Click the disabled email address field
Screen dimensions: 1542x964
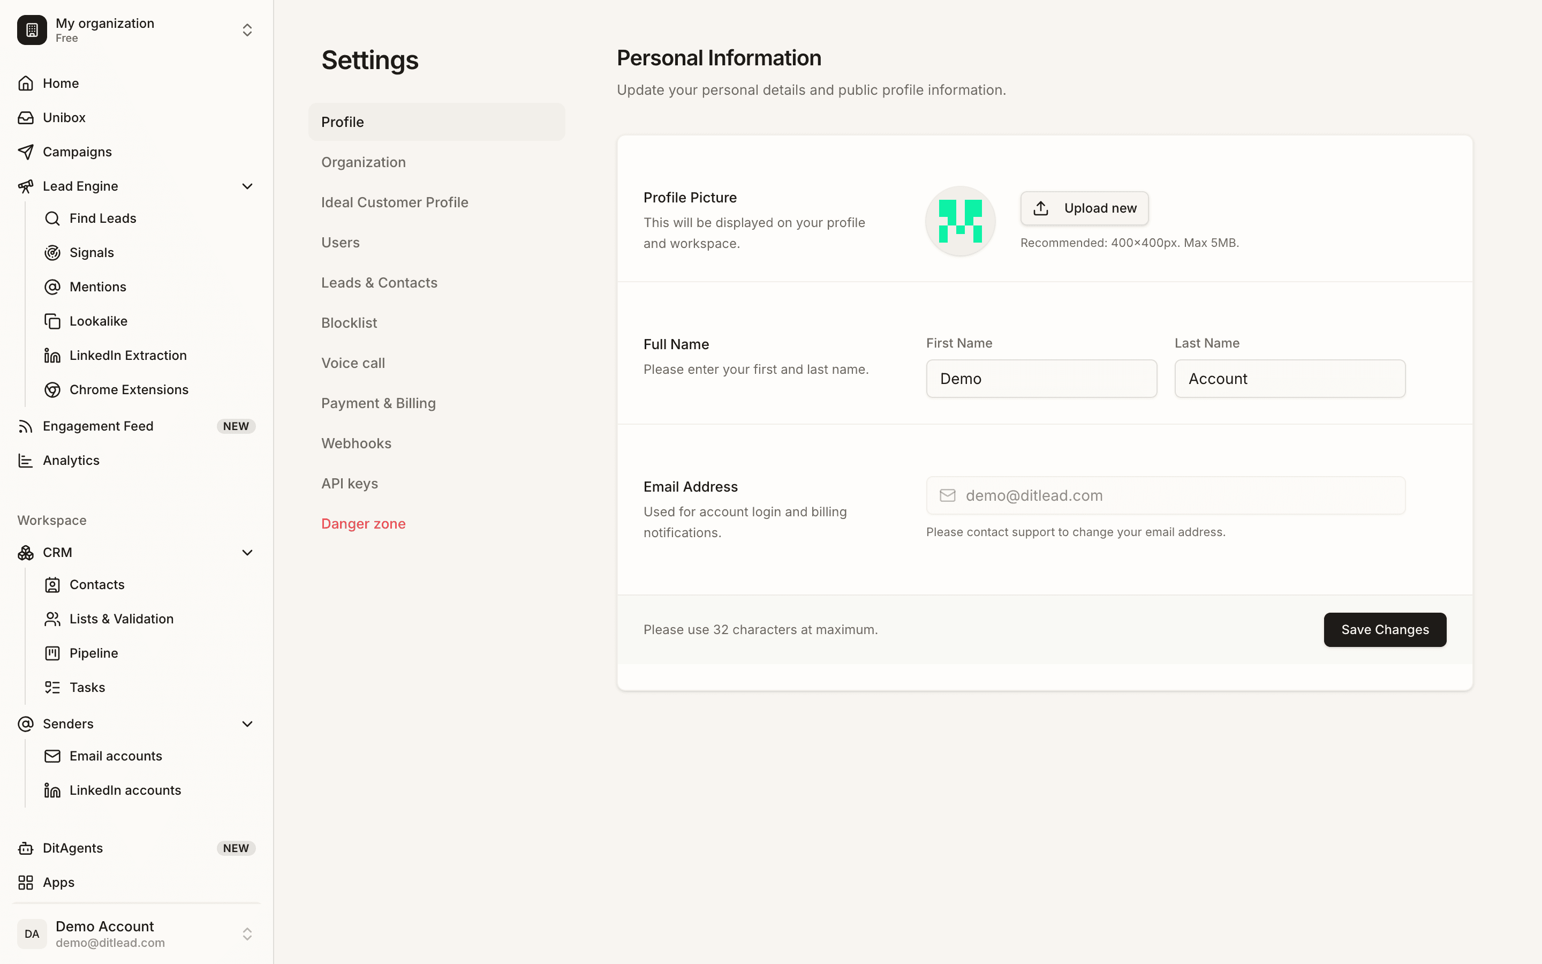pyautogui.click(x=1166, y=495)
